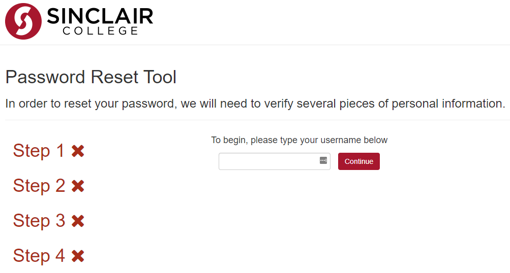Select the Step 3 label

point(39,221)
